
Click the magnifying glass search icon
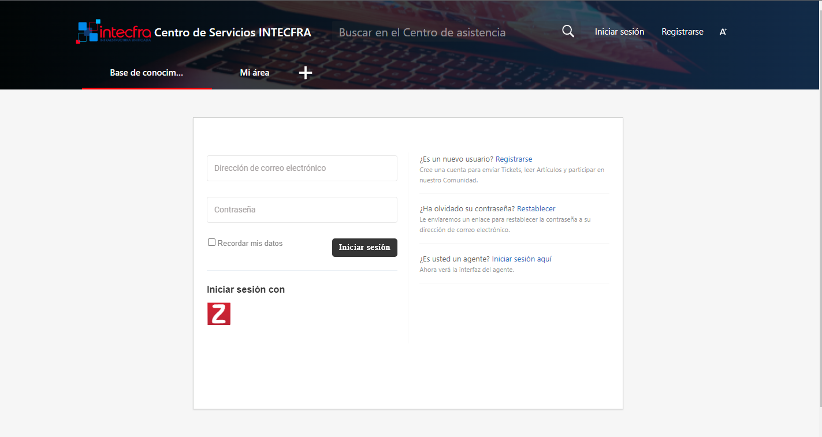568,32
